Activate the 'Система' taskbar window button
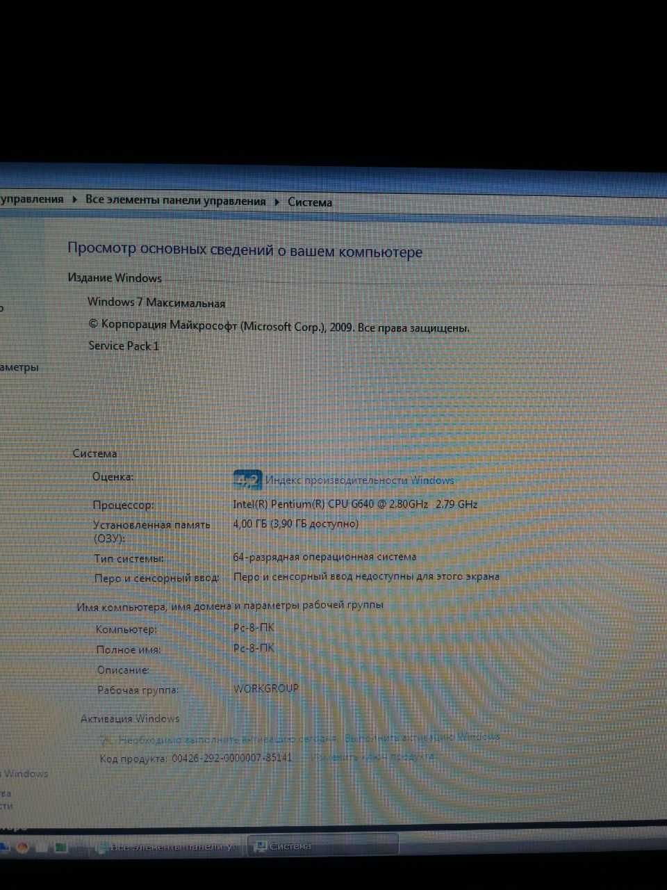This screenshot has width=667, height=890. click(323, 846)
